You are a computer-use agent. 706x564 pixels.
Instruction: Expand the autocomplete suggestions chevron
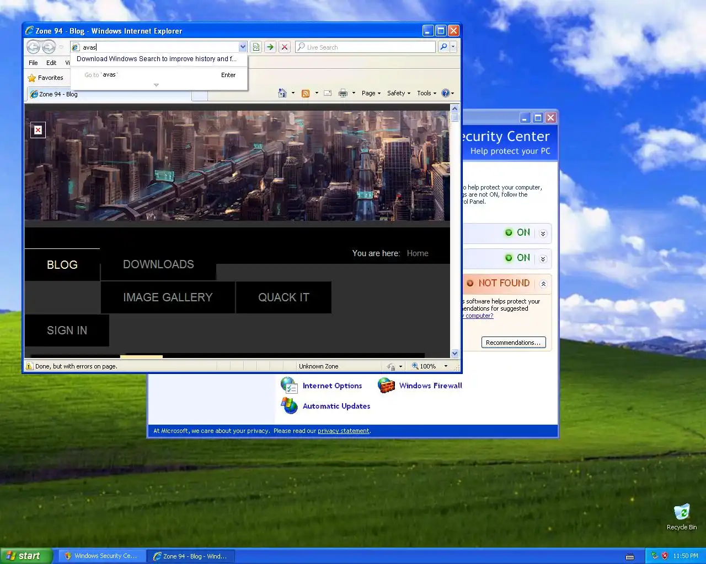pyautogui.click(x=156, y=85)
